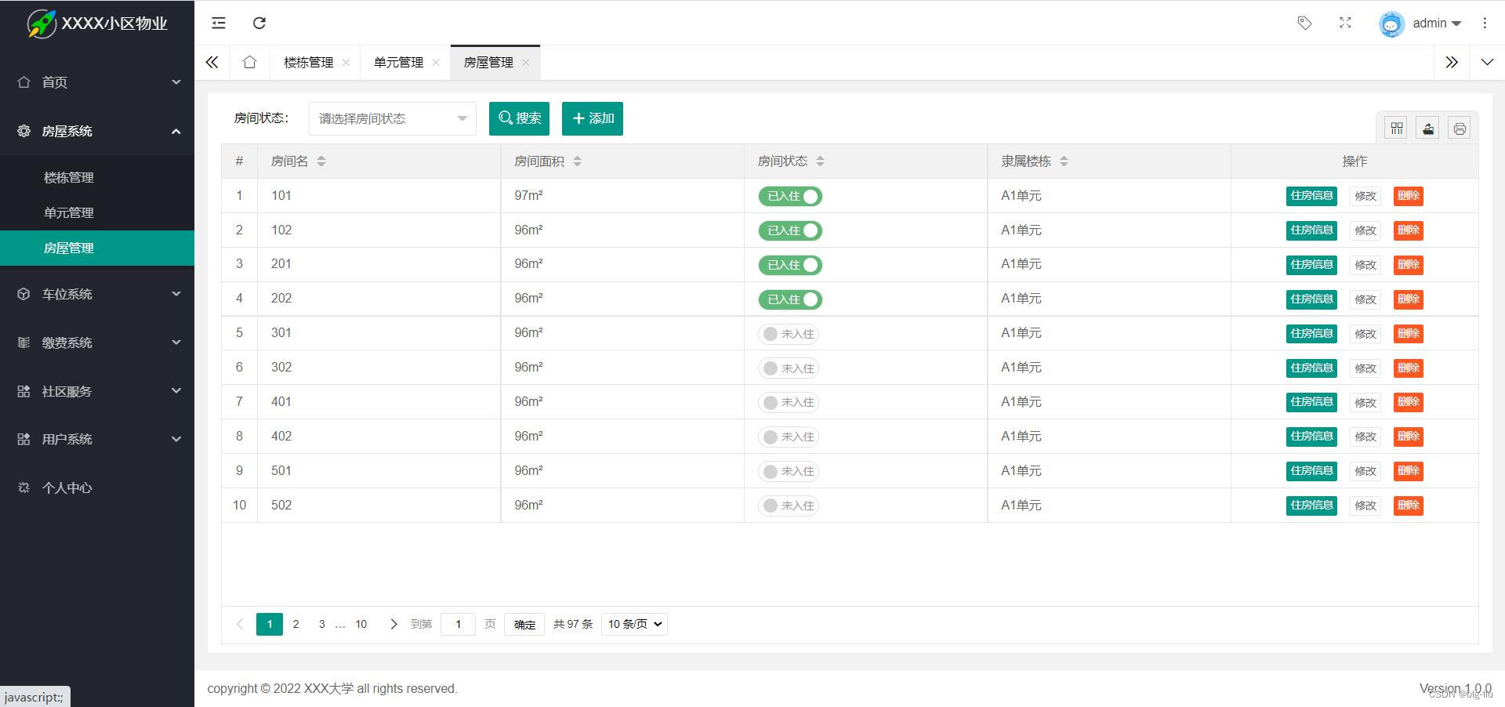Toggle occupancy switch for room 101

click(x=790, y=197)
